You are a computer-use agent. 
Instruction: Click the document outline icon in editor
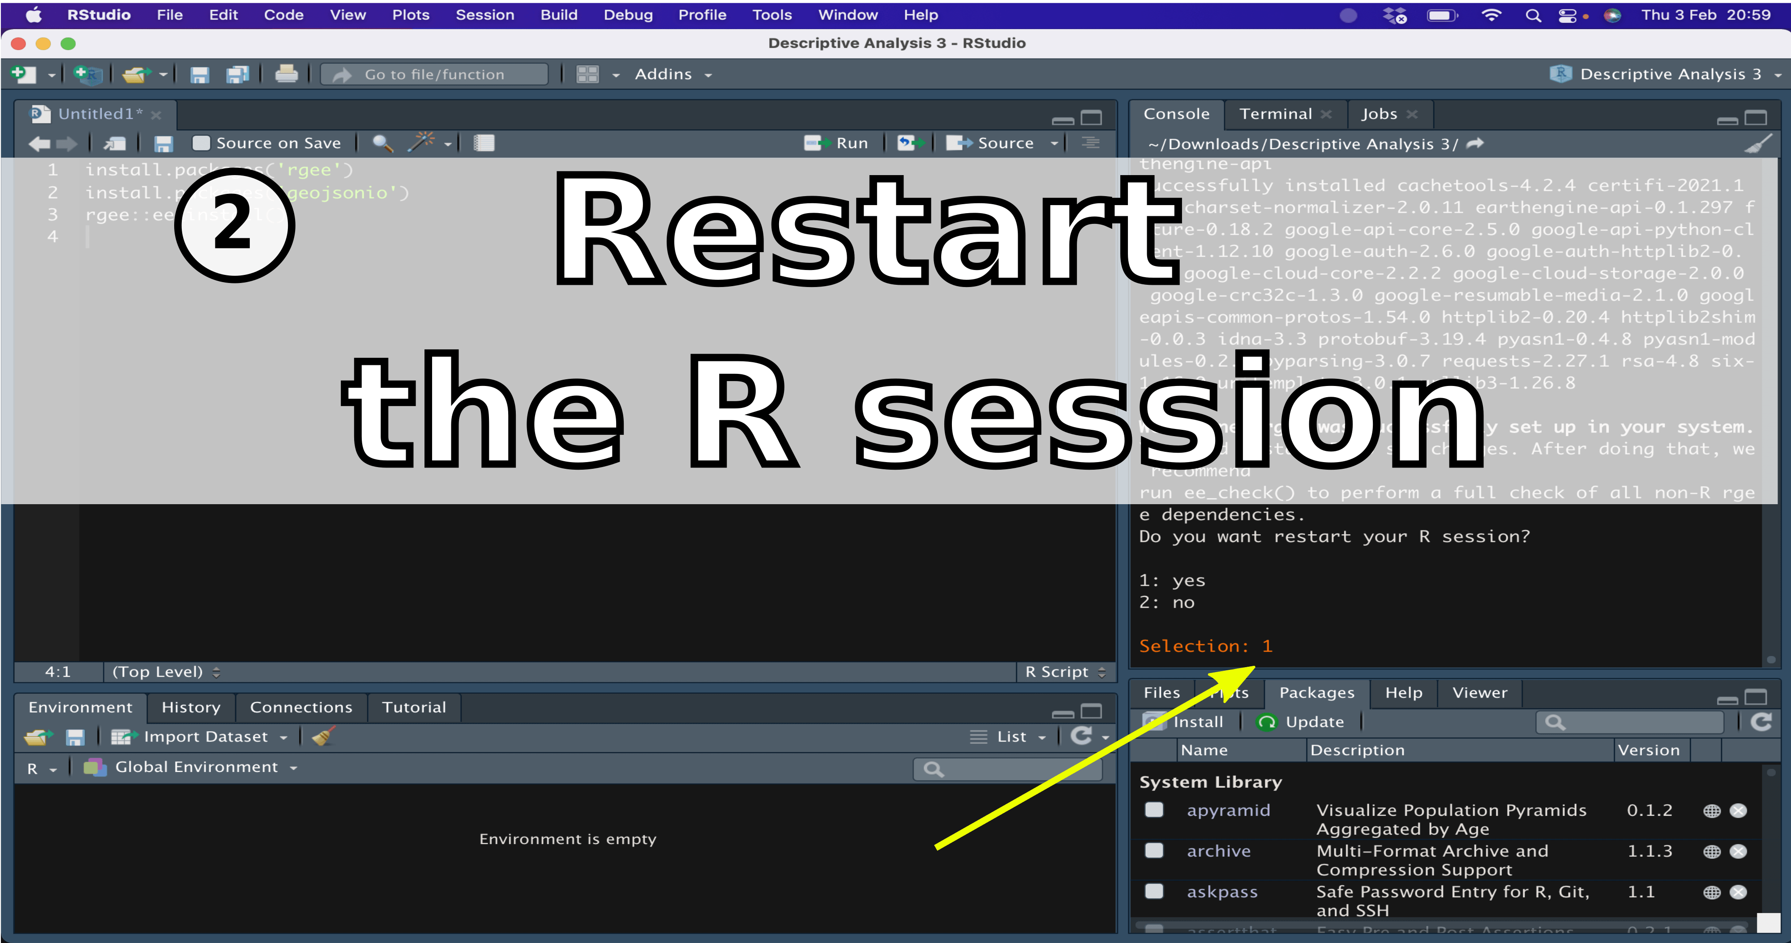point(1090,143)
